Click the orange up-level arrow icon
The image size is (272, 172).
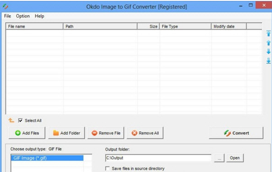(x=11, y=120)
